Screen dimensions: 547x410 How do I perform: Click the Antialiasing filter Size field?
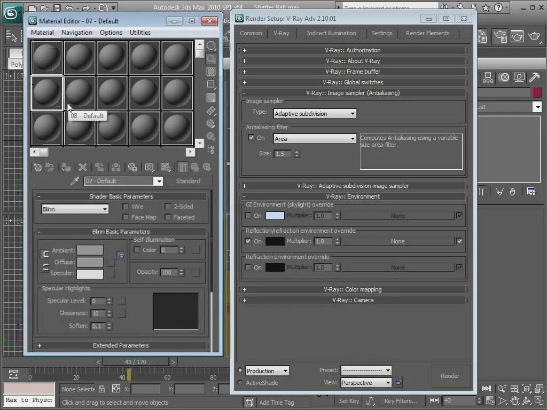[283, 154]
